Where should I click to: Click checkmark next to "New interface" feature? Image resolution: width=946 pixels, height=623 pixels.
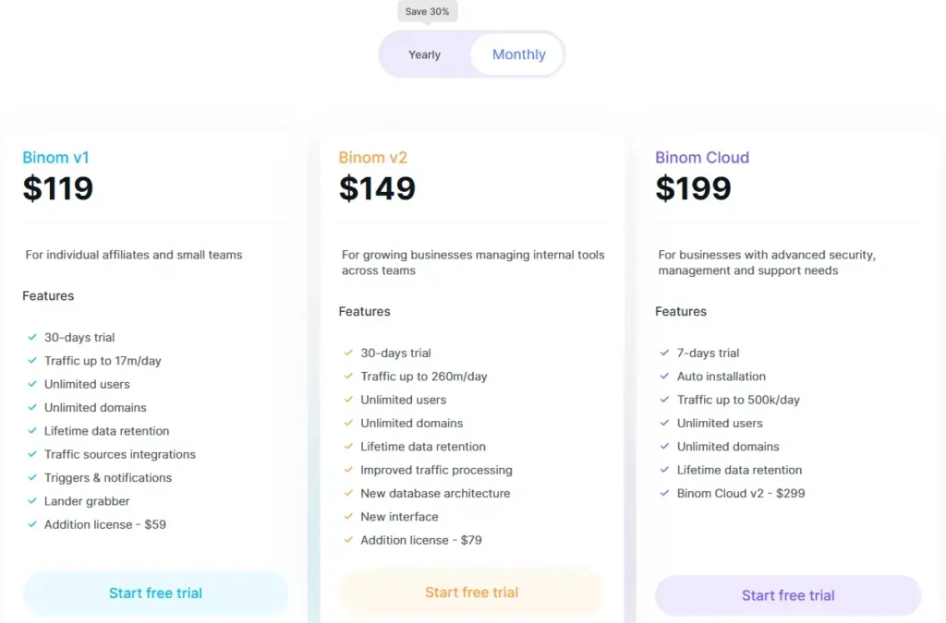[347, 517]
